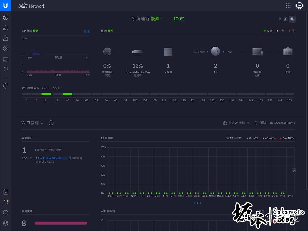The height and width of the screenshot is (231, 308).
Task: Select the Map pin icon in the sidebar
Action: (x=6, y=38)
